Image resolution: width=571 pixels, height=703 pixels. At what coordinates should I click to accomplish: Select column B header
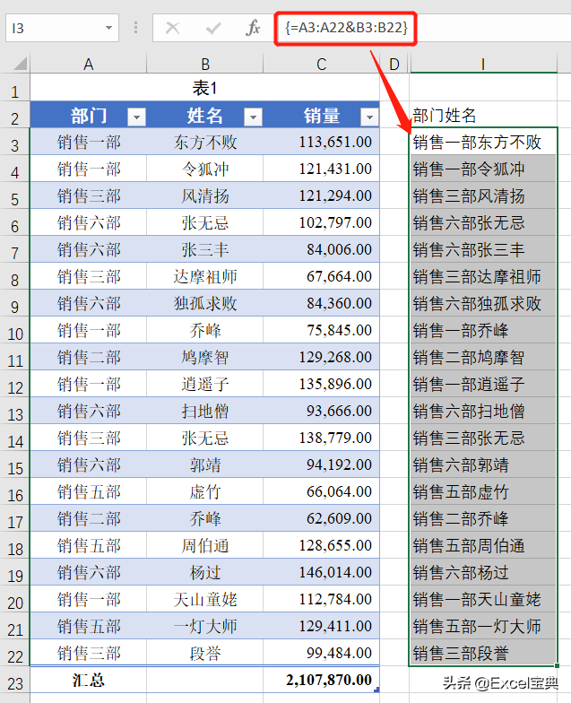204,65
